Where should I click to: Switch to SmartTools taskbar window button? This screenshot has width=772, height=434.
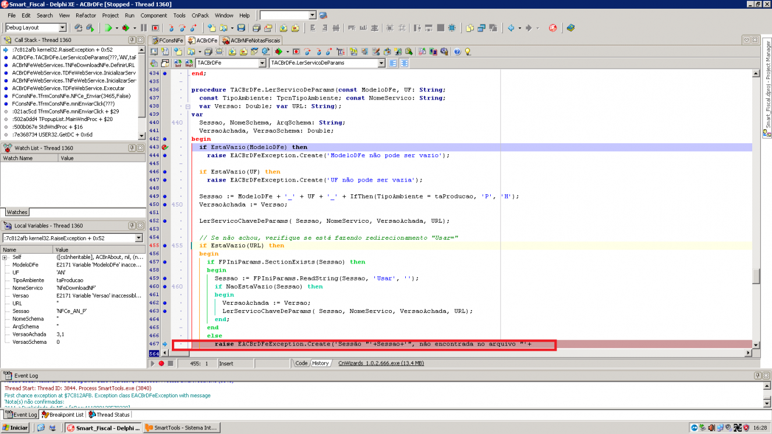pyautogui.click(x=182, y=428)
